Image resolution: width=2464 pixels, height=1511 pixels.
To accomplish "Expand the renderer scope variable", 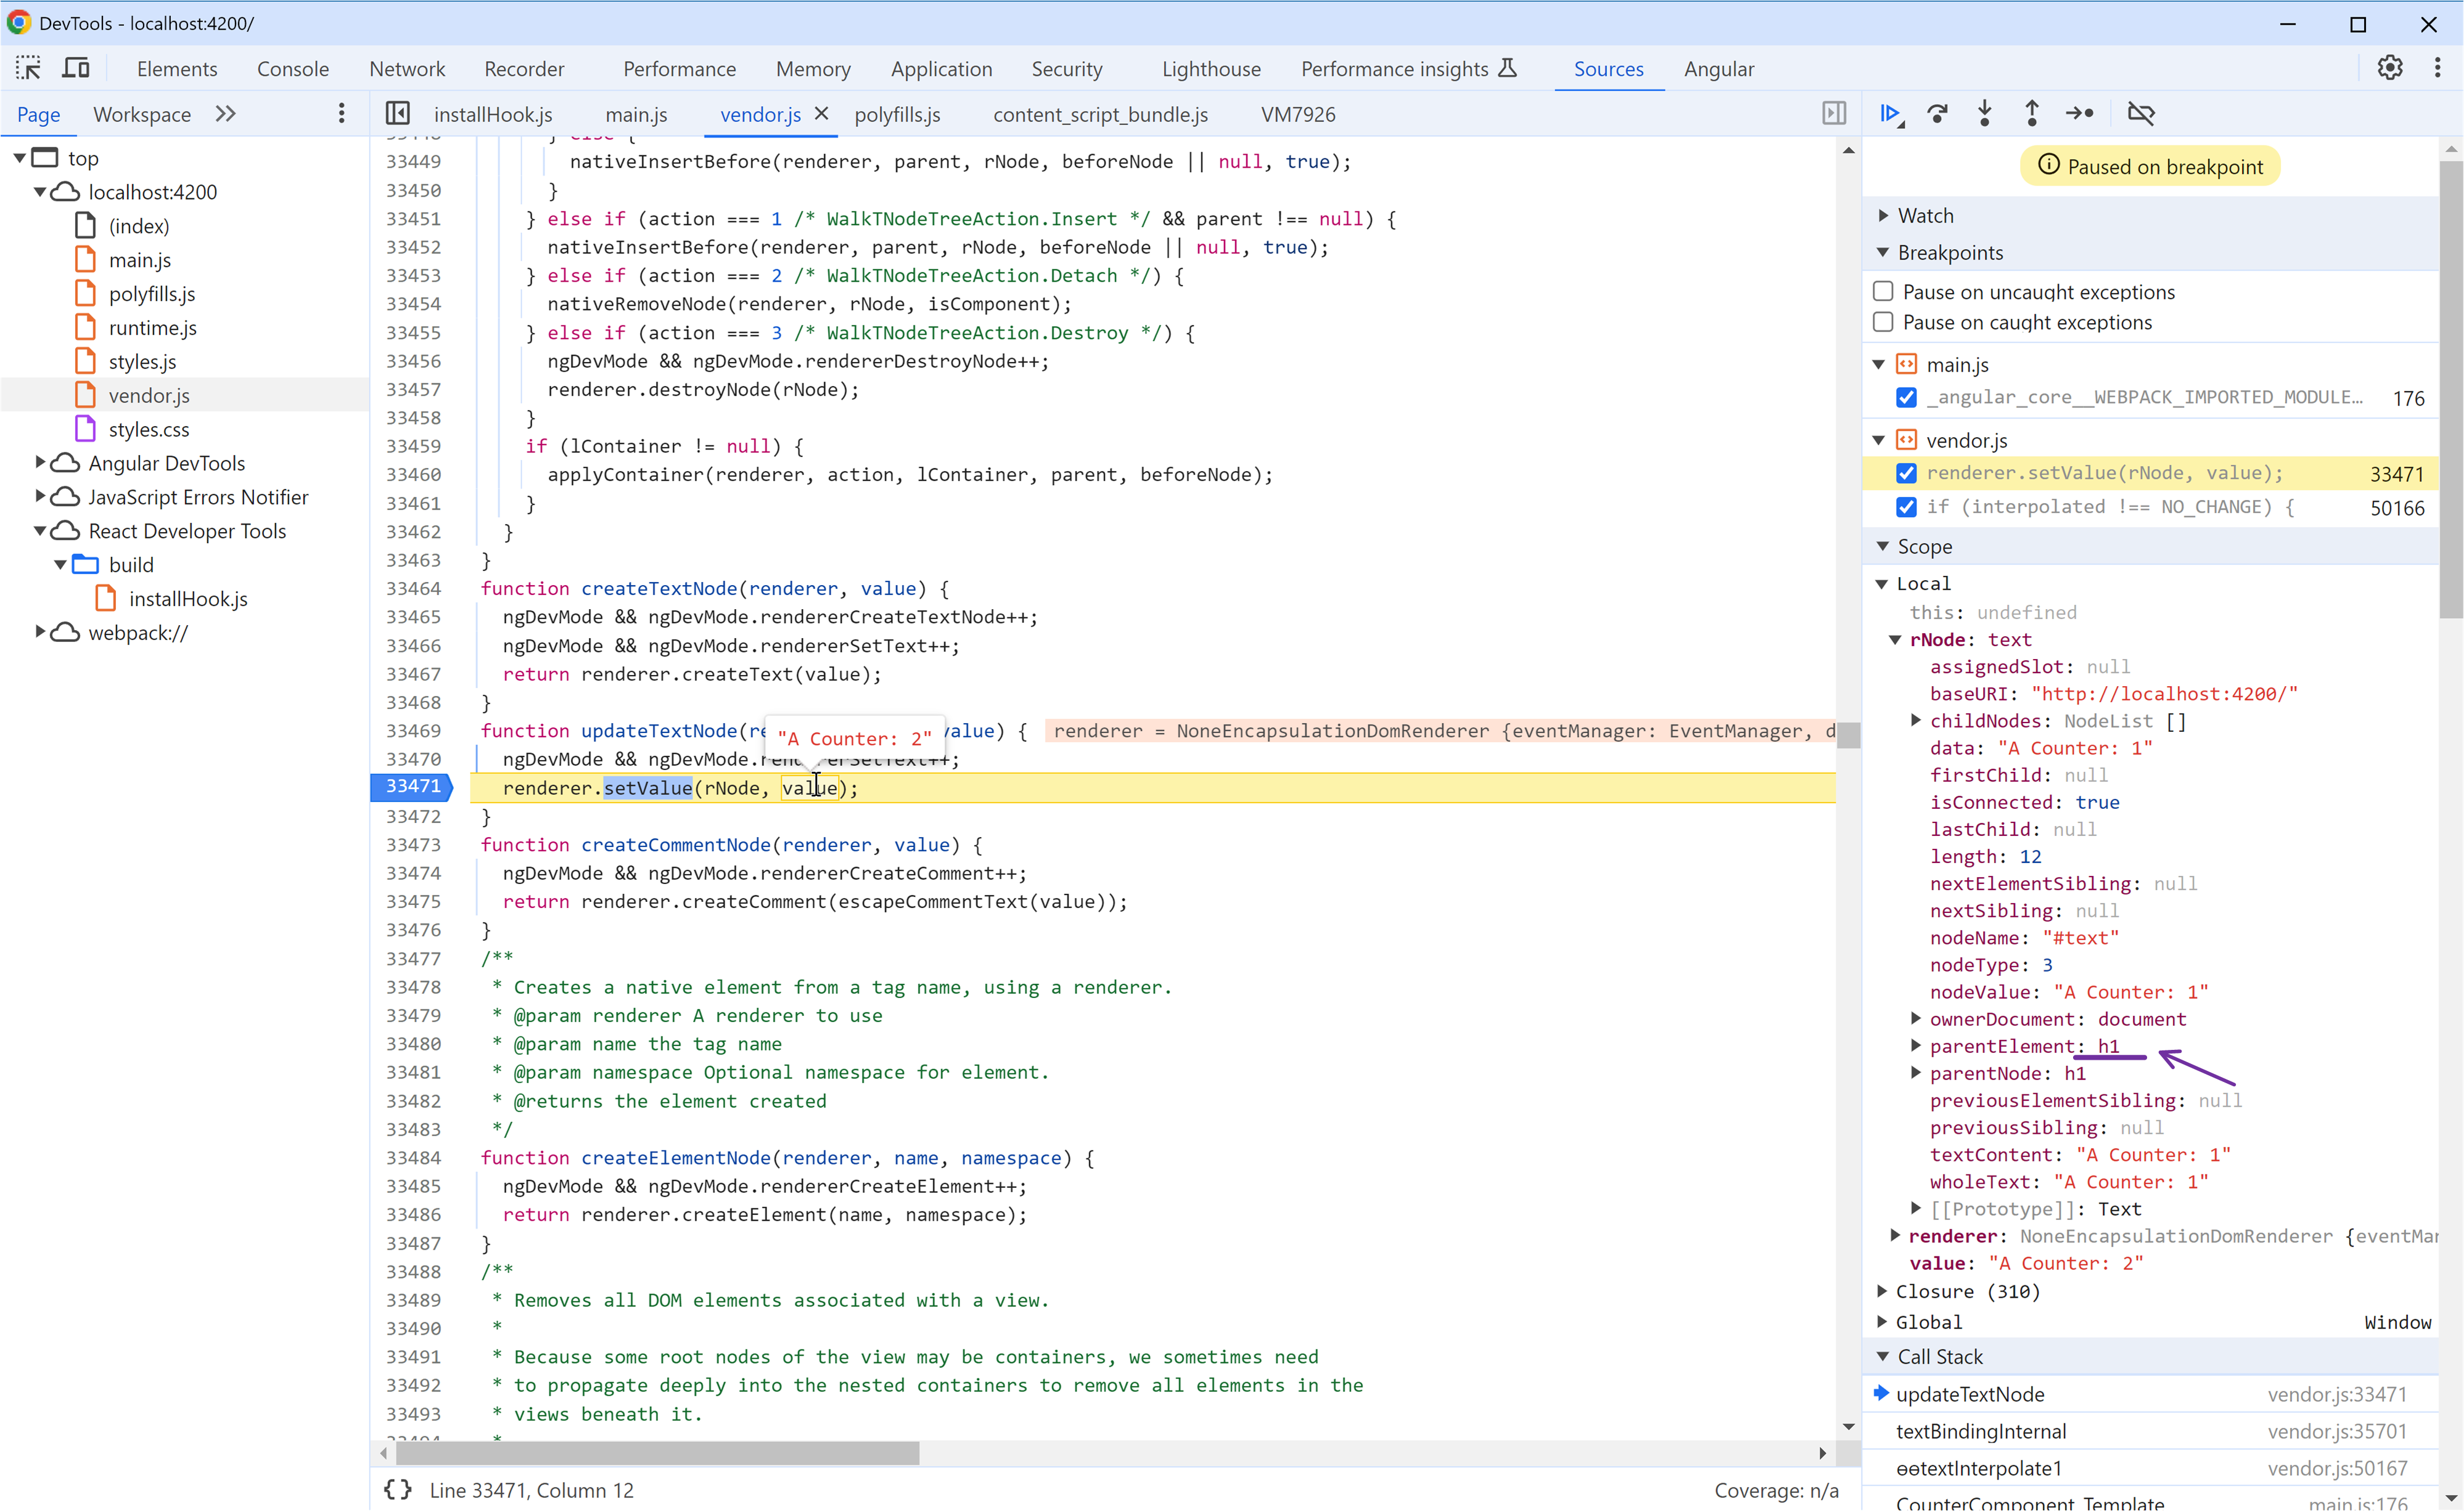I will tap(1896, 1236).
